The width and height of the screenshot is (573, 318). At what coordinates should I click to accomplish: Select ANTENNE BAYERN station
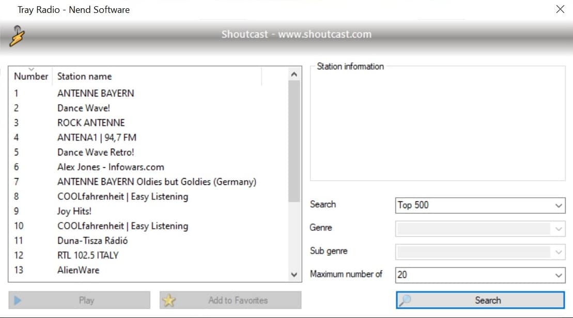click(96, 93)
